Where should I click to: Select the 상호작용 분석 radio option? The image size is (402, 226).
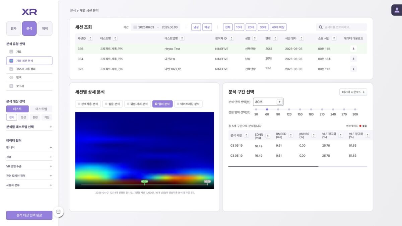tap(88, 104)
